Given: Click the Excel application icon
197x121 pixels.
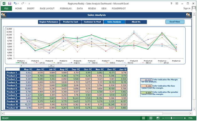Looking at the screenshot, I should [4, 3].
